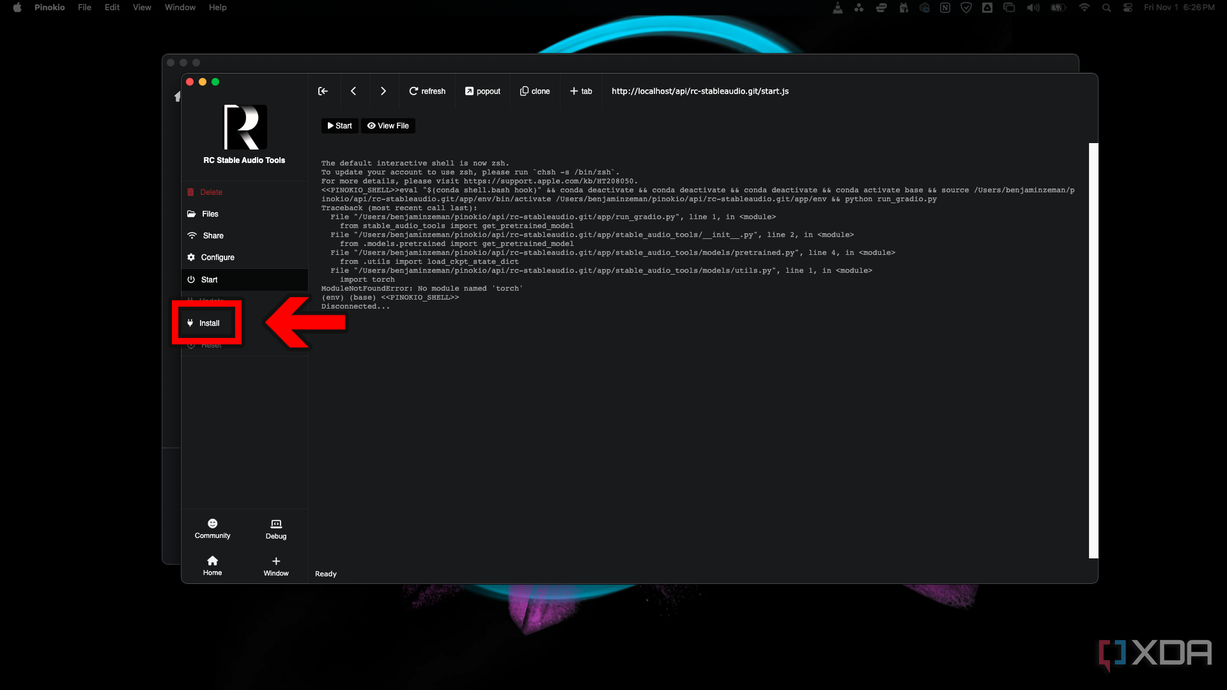Open the Edit menu
The image size is (1227, 690).
(x=112, y=8)
